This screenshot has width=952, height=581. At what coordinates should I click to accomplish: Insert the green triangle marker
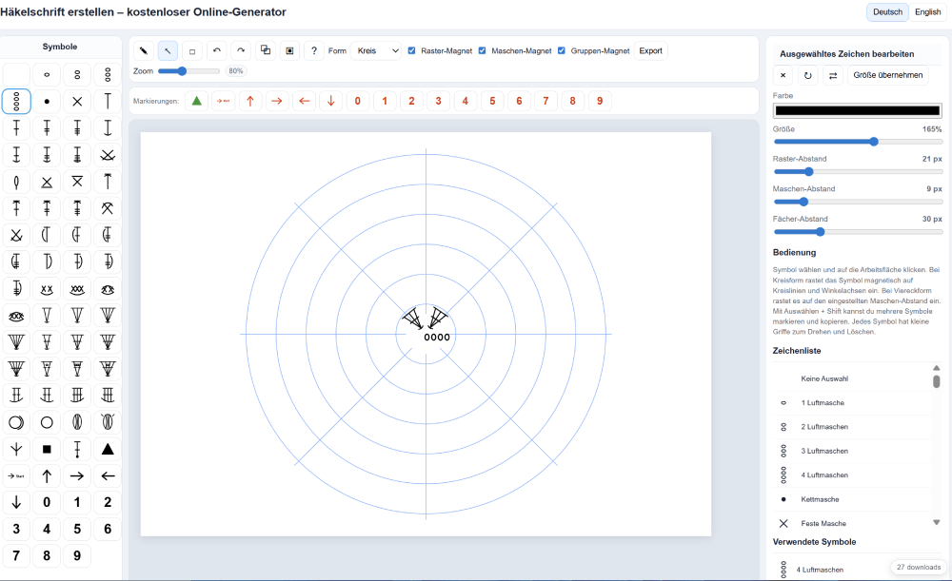[x=196, y=101]
